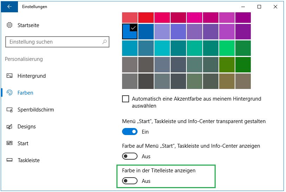This screenshot has height=192, width=286.
Task: Click the Designs icon in sidebar
Action: click(x=10, y=127)
